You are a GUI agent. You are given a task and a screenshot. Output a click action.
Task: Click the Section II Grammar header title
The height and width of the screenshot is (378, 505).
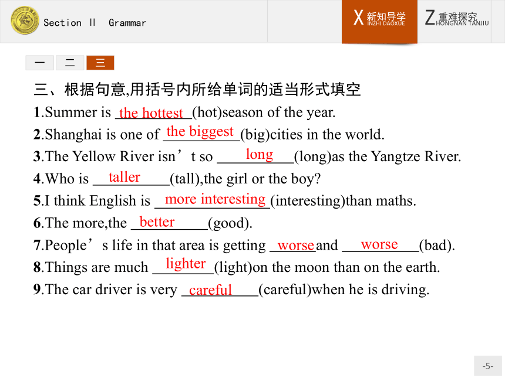tap(95, 23)
